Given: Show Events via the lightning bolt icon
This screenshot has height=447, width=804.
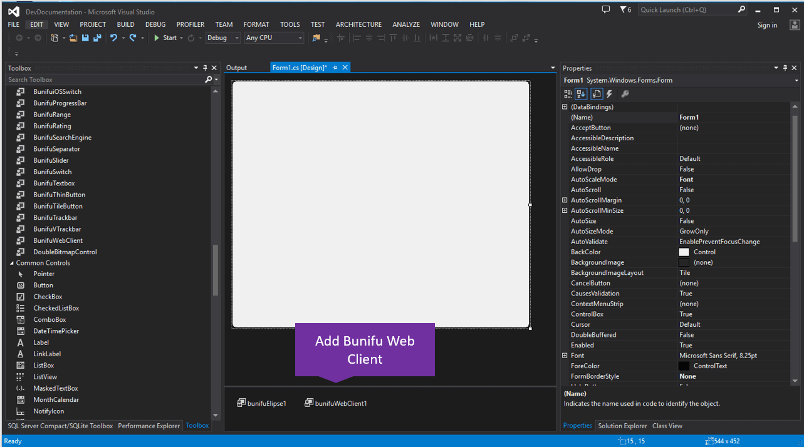Looking at the screenshot, I should click(x=610, y=94).
